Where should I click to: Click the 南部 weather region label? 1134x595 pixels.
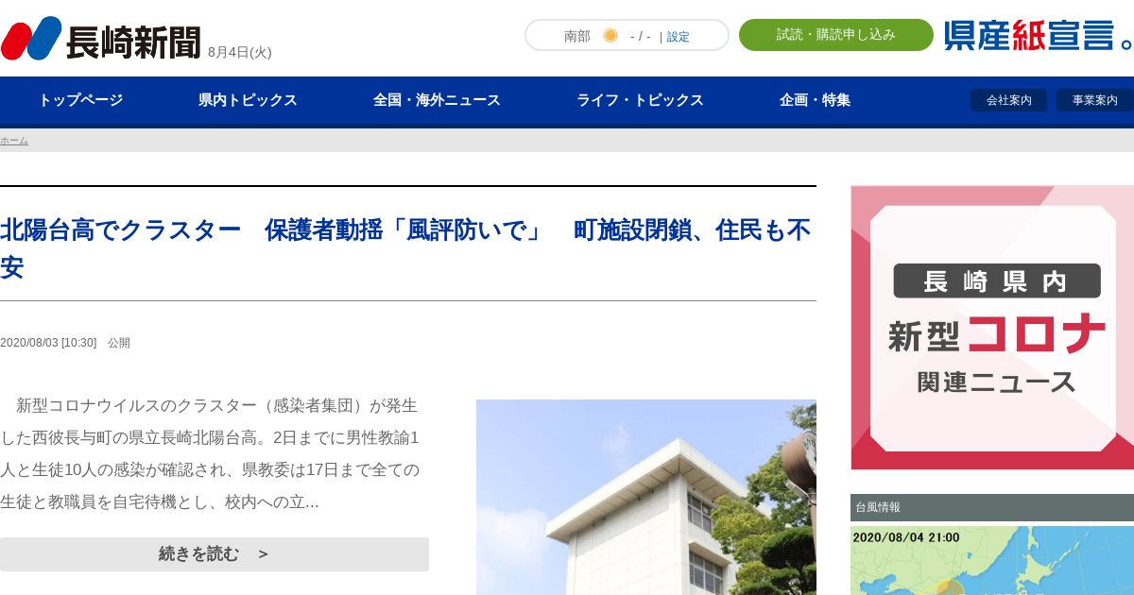(x=577, y=36)
